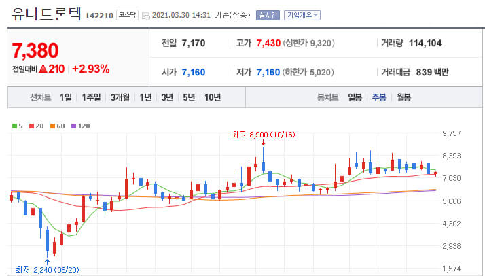Click the red 20 moving average legend swatch

coord(31,126)
